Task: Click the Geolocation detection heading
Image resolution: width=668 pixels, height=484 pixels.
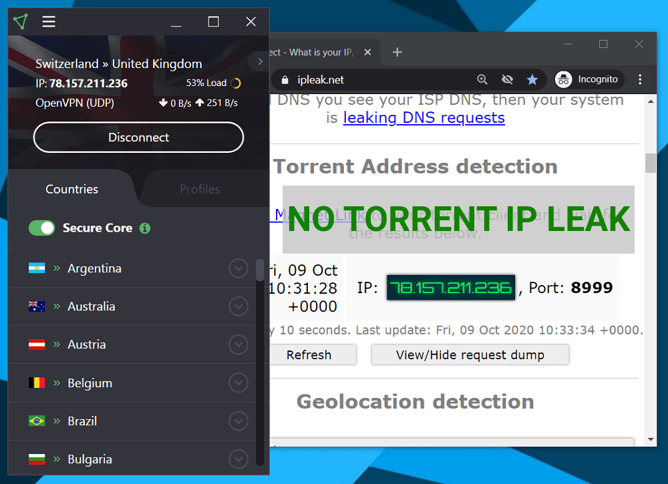Action: [x=415, y=402]
